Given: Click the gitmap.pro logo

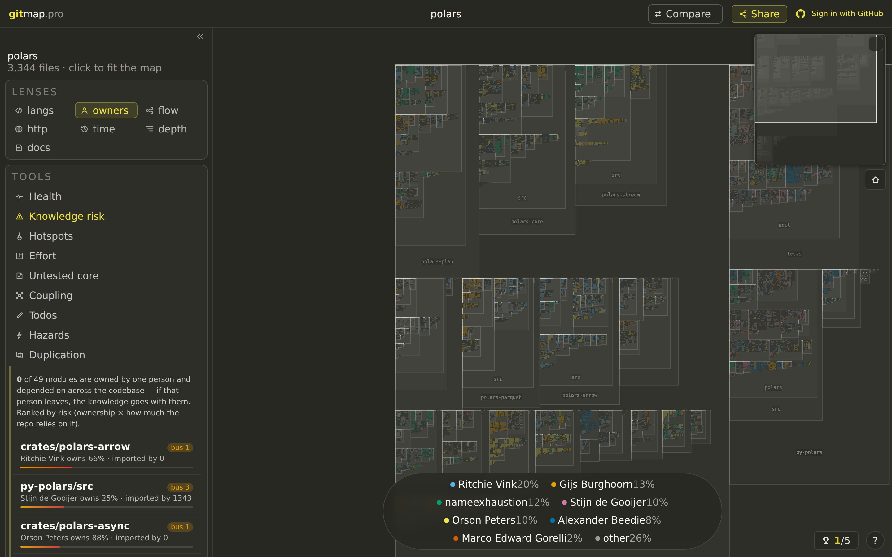Looking at the screenshot, I should [x=36, y=14].
